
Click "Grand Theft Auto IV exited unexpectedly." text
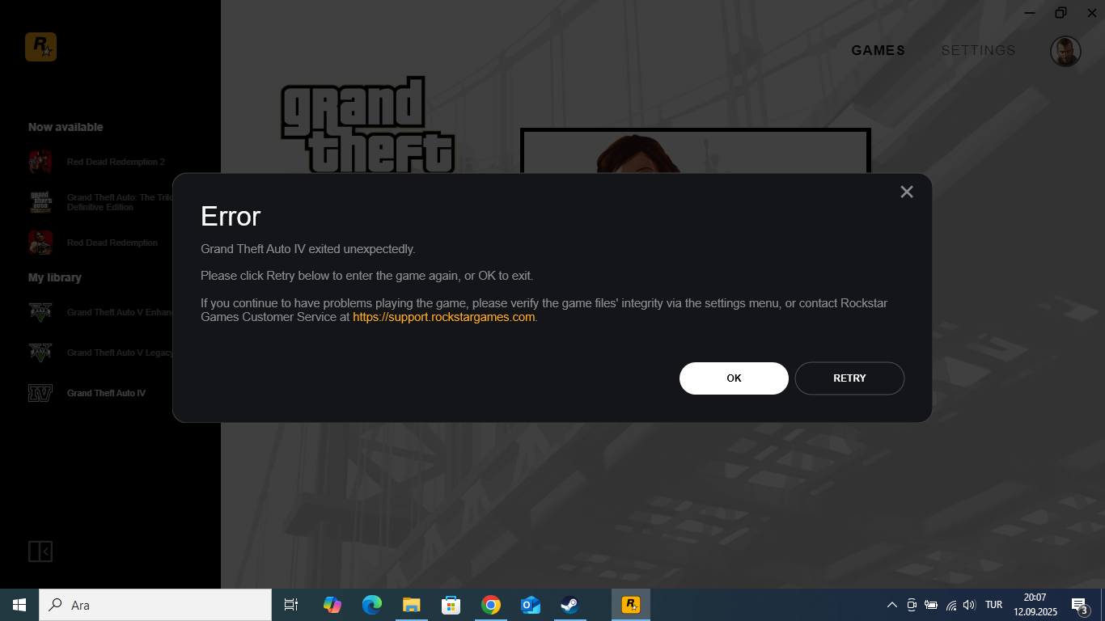pyautogui.click(x=308, y=249)
